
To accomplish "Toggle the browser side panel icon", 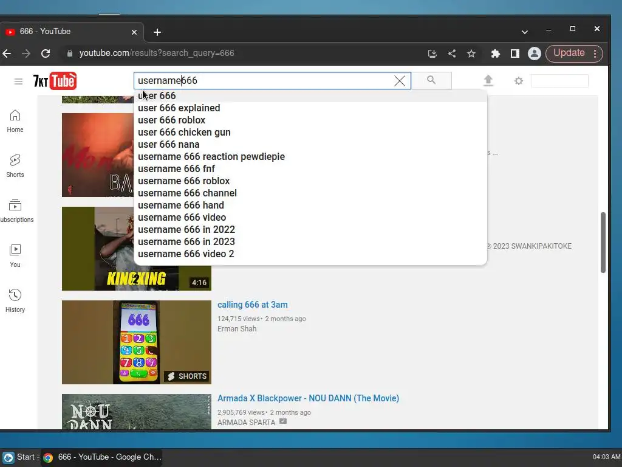I will tap(515, 54).
